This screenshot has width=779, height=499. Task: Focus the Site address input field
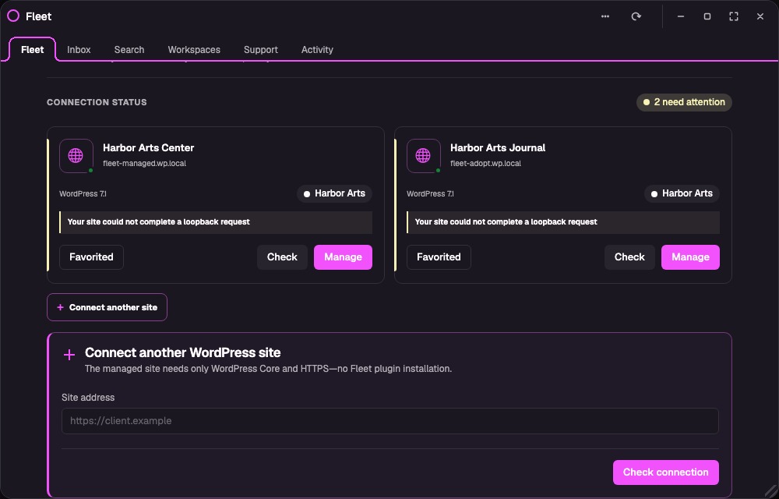[390, 421]
